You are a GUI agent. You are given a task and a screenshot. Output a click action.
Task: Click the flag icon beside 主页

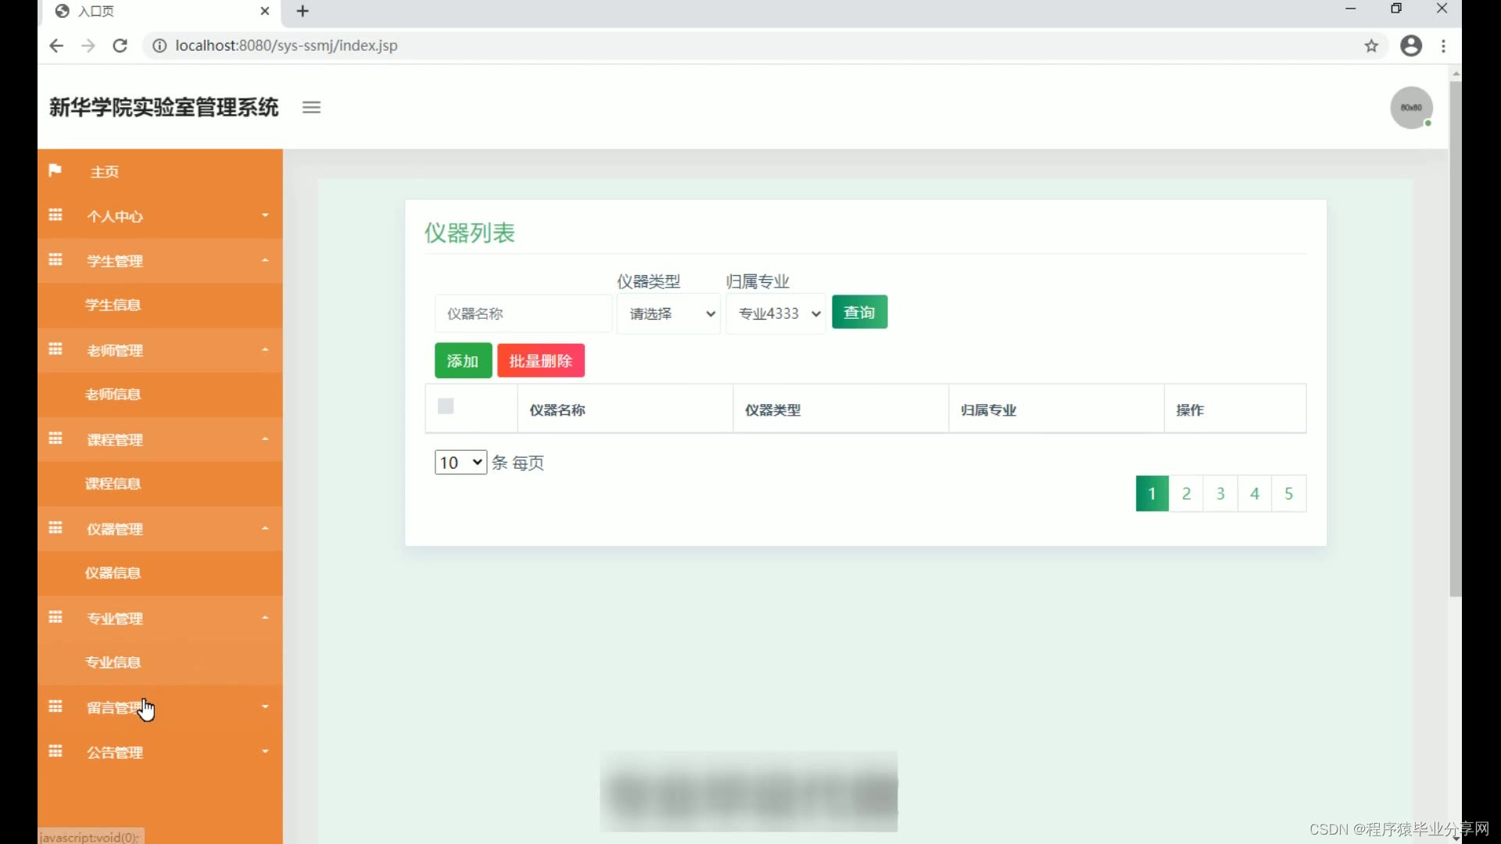click(x=55, y=170)
